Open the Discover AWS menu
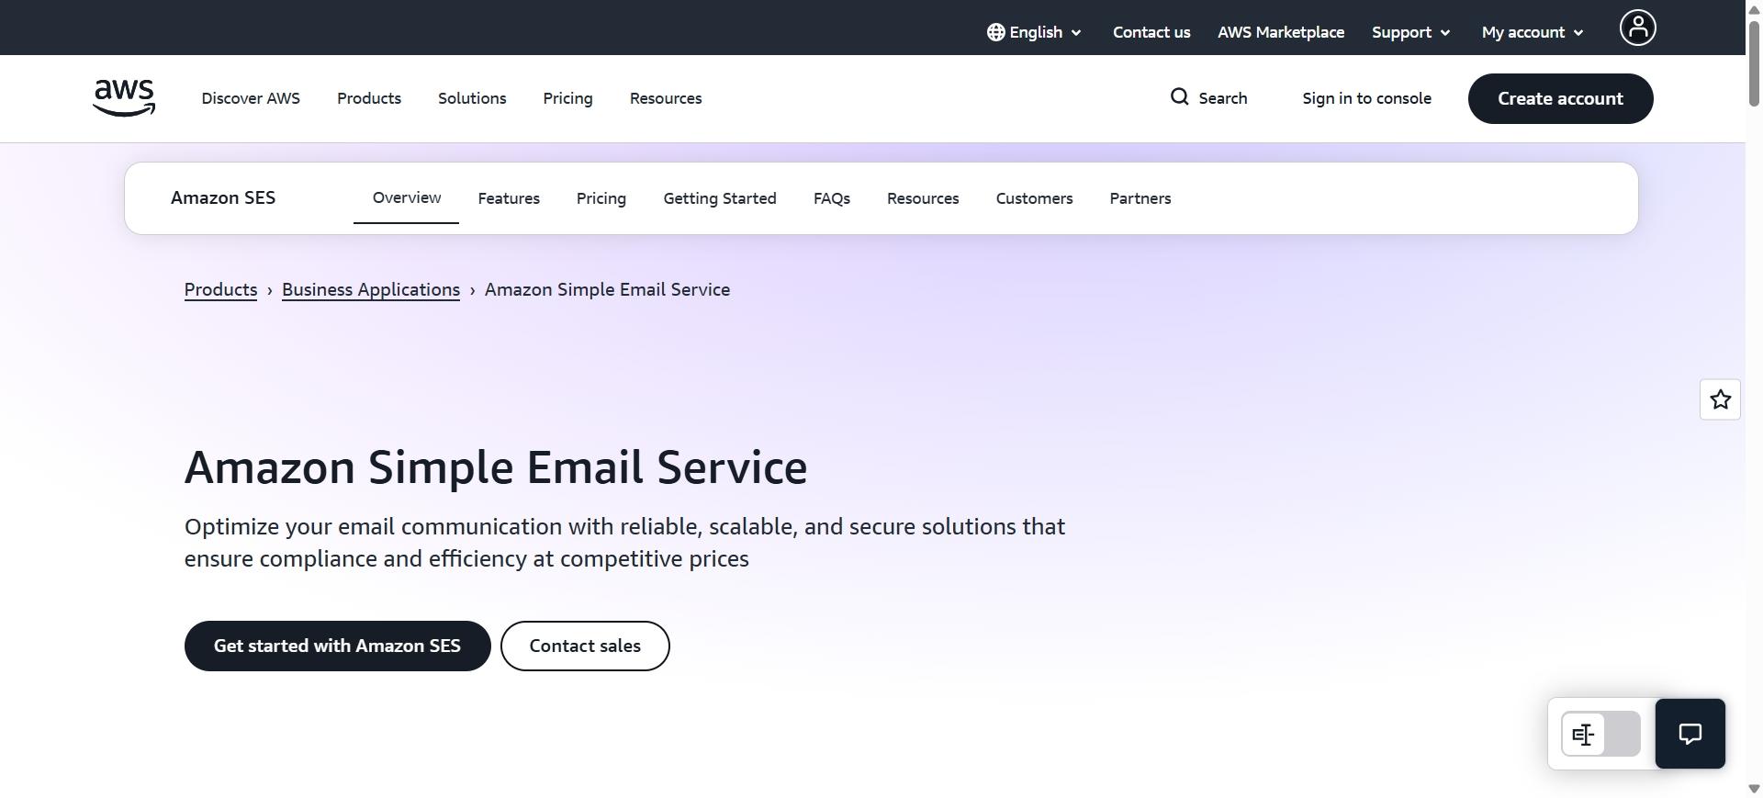The width and height of the screenshot is (1763, 798). (x=251, y=98)
